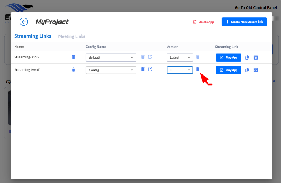The width and height of the screenshot is (281, 183).
Task: Delete the Streaming-XtoG stream link
Action: pyautogui.click(x=73, y=57)
